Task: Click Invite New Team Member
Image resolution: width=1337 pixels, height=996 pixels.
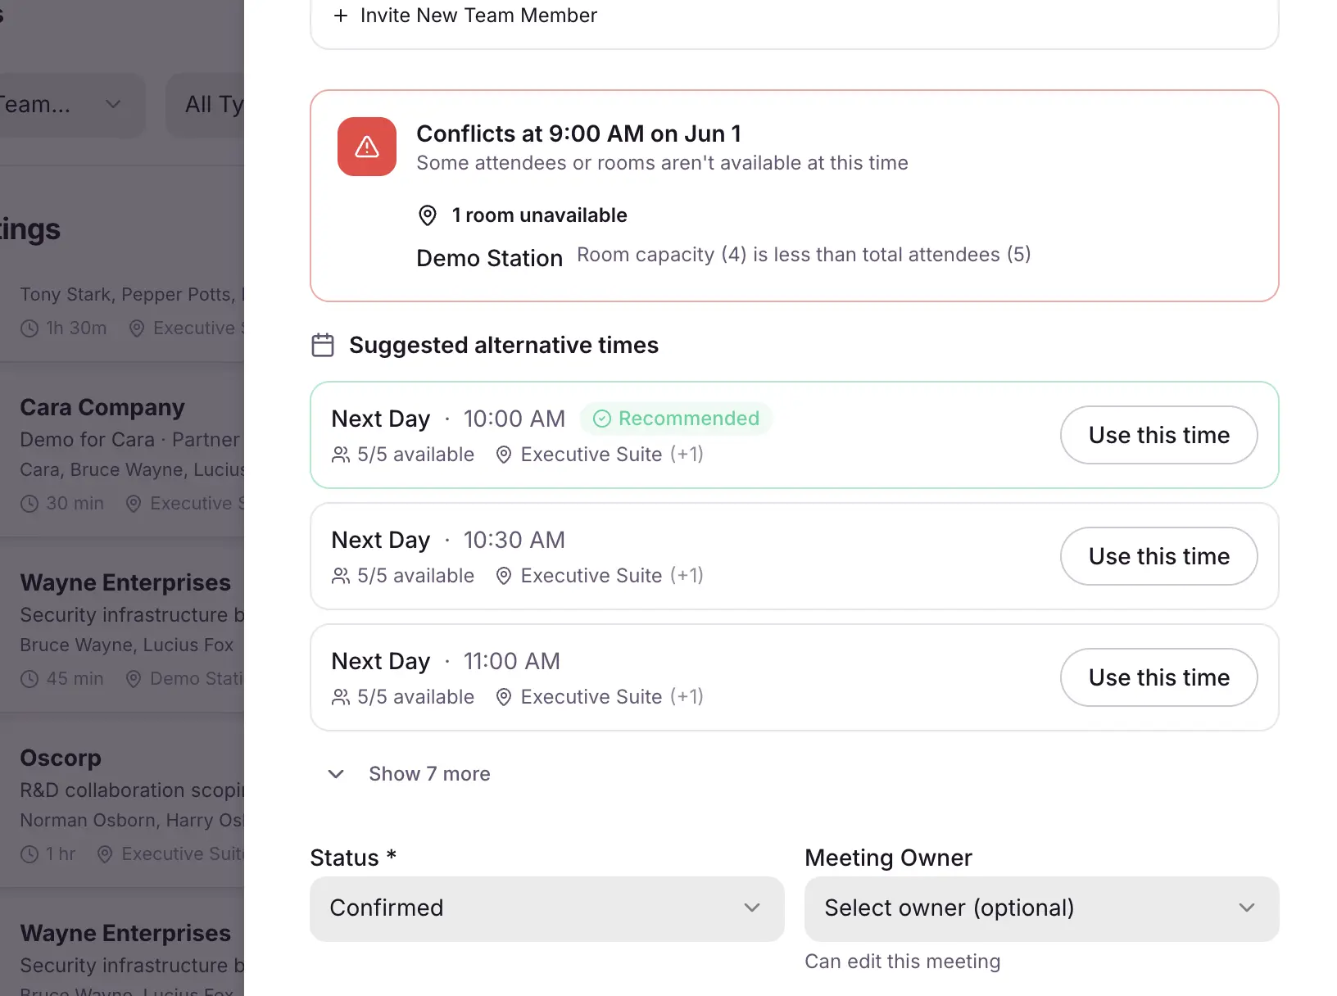Action: coord(478,16)
